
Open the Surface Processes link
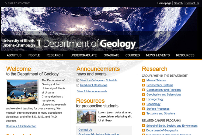pyautogui.click(x=158, y=109)
